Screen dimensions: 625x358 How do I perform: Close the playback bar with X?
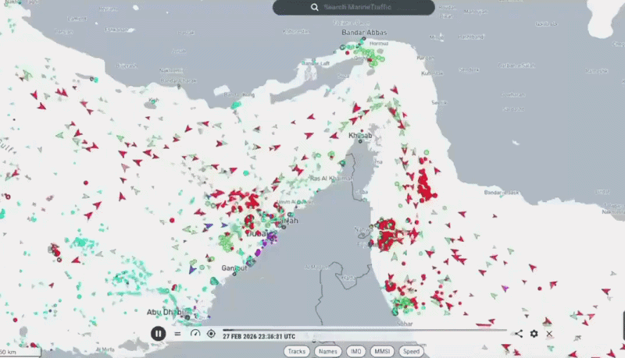[549, 334]
